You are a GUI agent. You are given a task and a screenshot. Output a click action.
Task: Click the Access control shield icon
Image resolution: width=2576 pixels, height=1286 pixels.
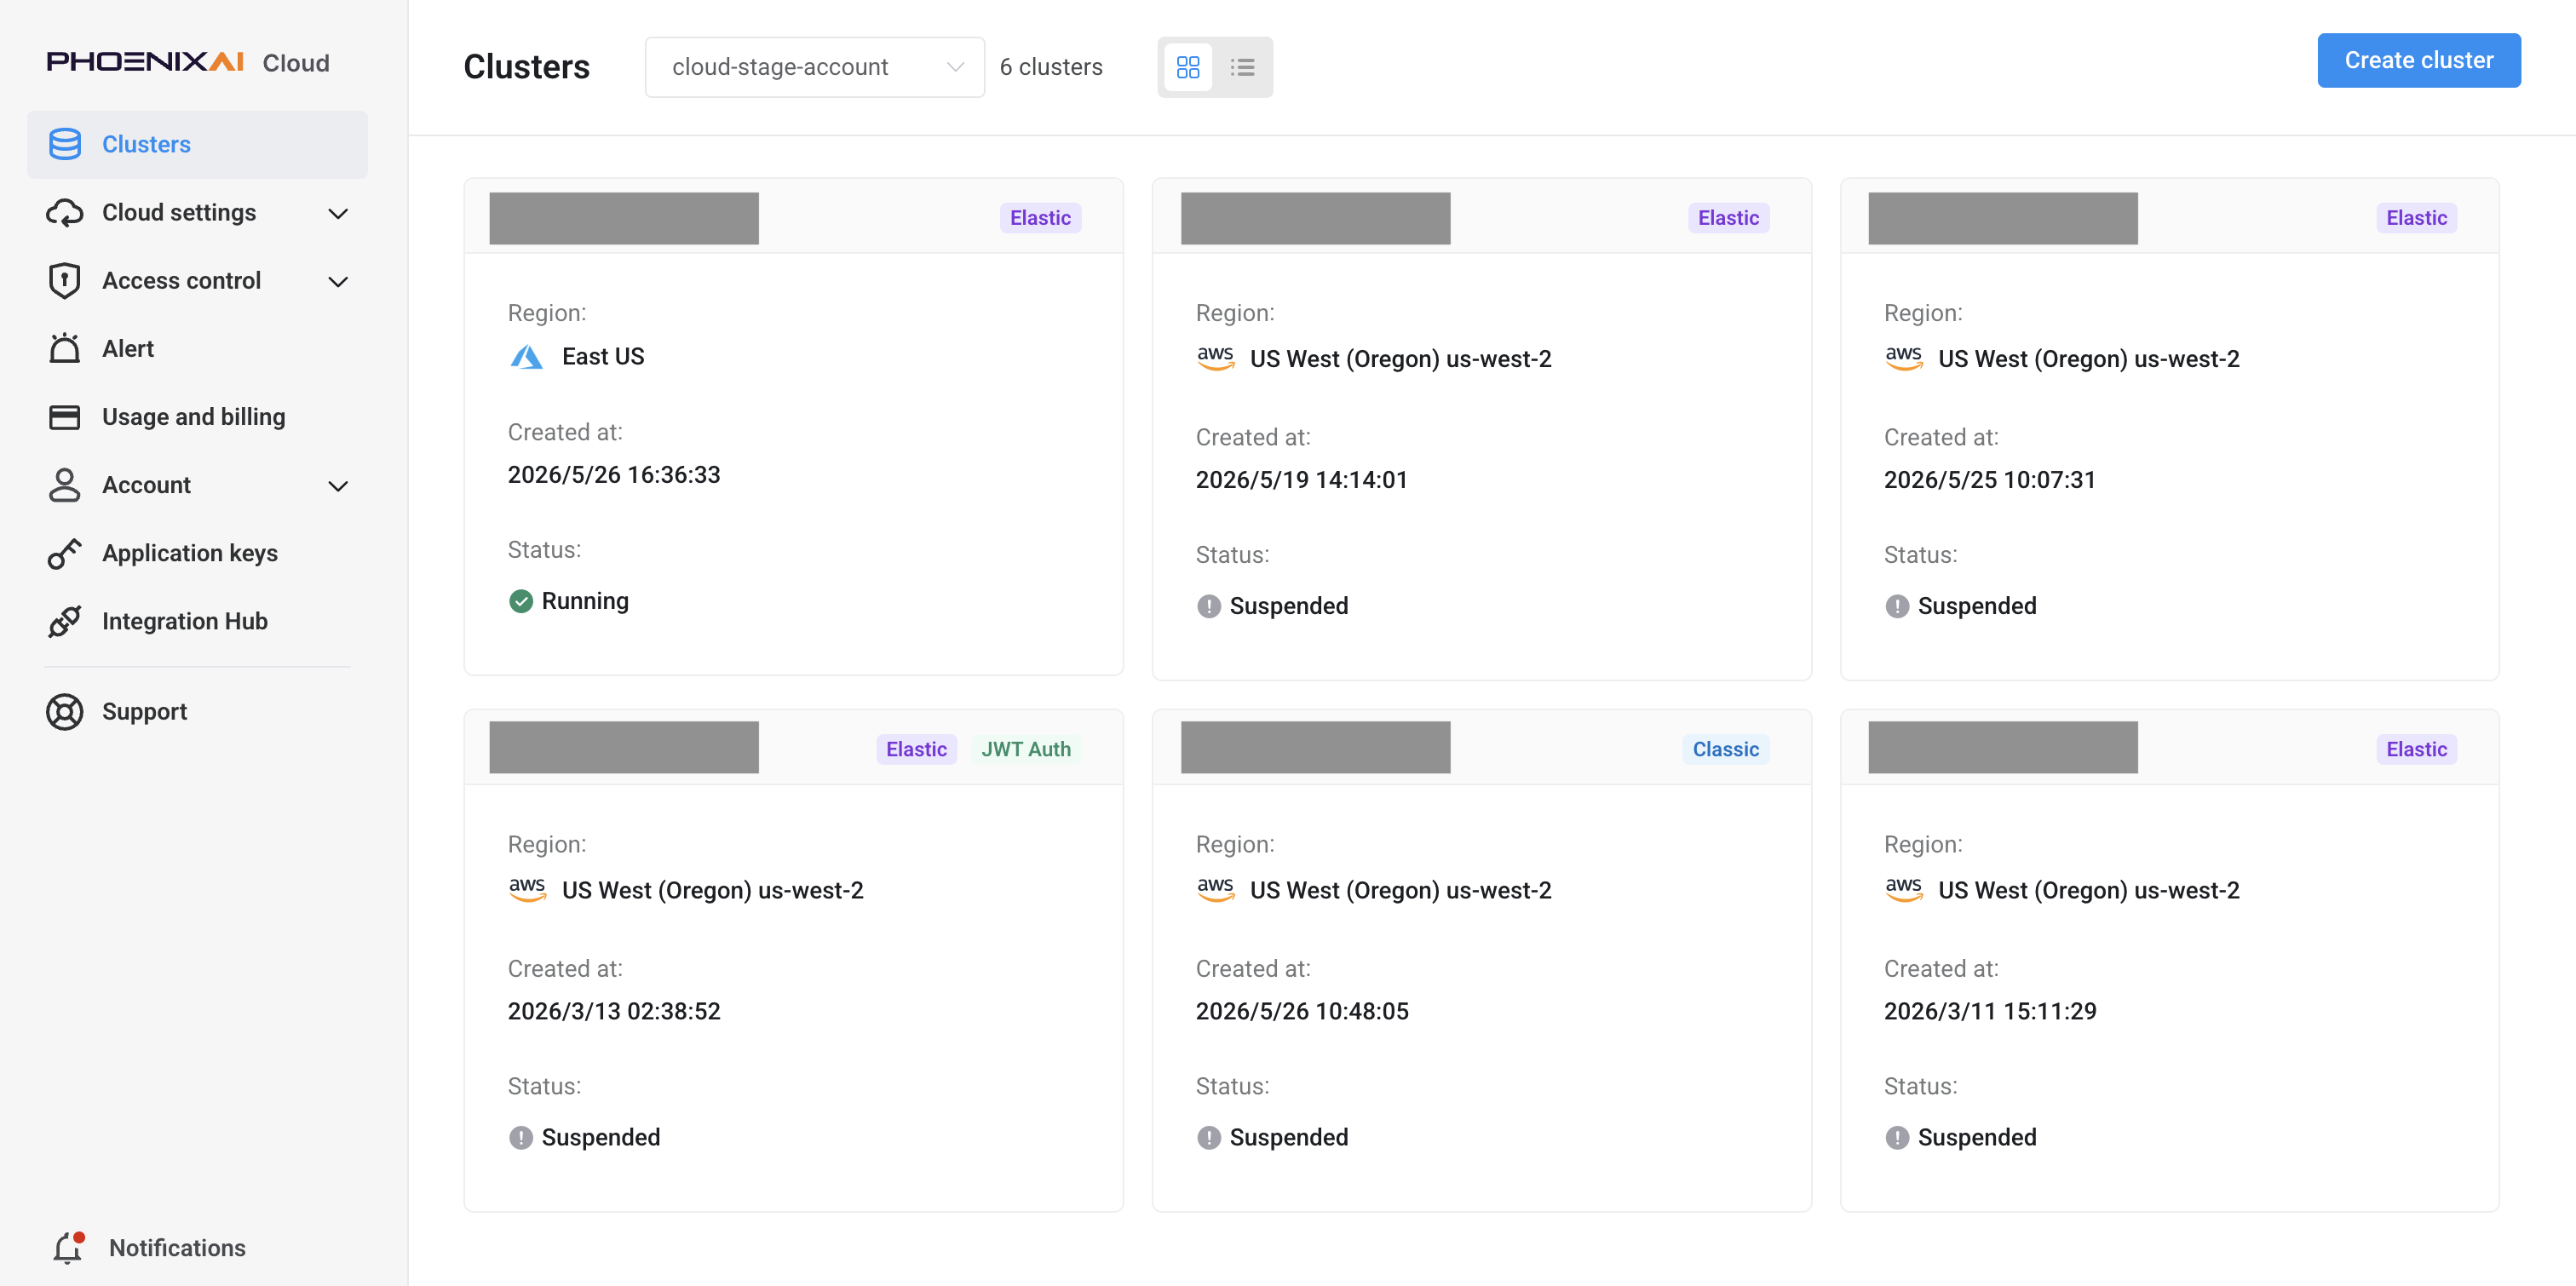click(x=65, y=280)
